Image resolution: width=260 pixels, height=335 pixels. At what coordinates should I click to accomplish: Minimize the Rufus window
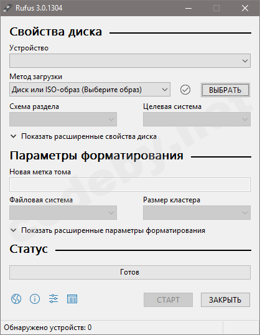[x=188, y=8]
